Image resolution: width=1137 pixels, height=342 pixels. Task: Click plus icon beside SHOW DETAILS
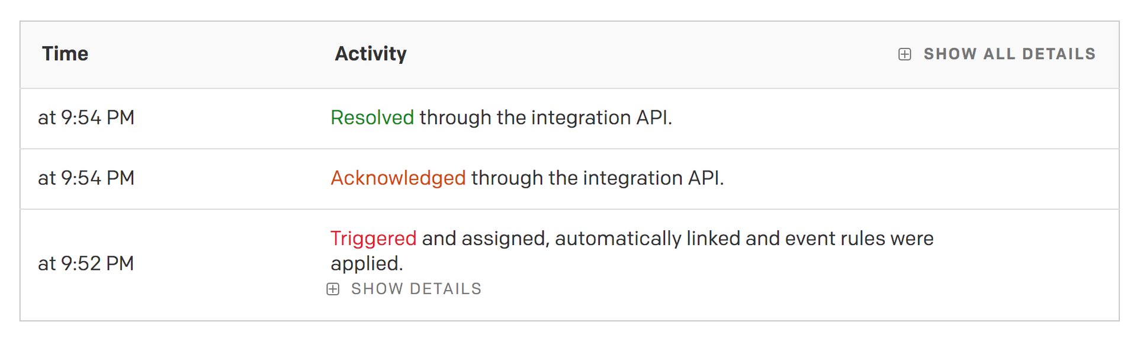[333, 289]
